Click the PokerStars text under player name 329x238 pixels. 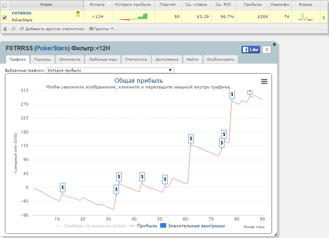click(x=22, y=20)
